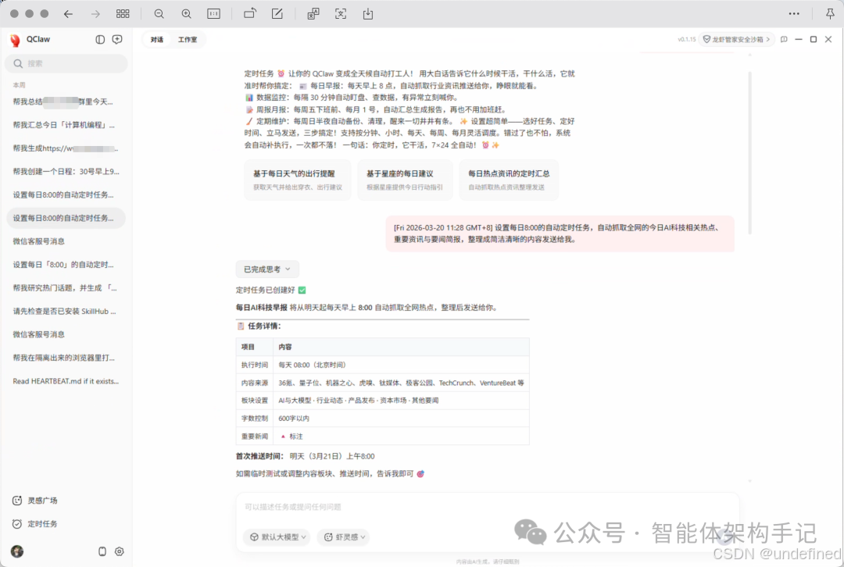Open chat 帮我创建一个日程：30号早上9

click(x=66, y=172)
